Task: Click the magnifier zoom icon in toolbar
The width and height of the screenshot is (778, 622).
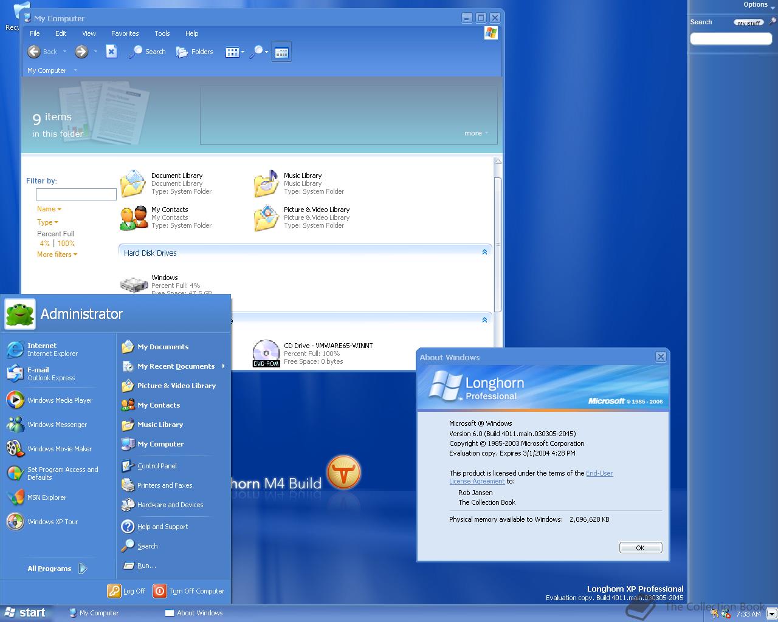Action: tap(258, 52)
